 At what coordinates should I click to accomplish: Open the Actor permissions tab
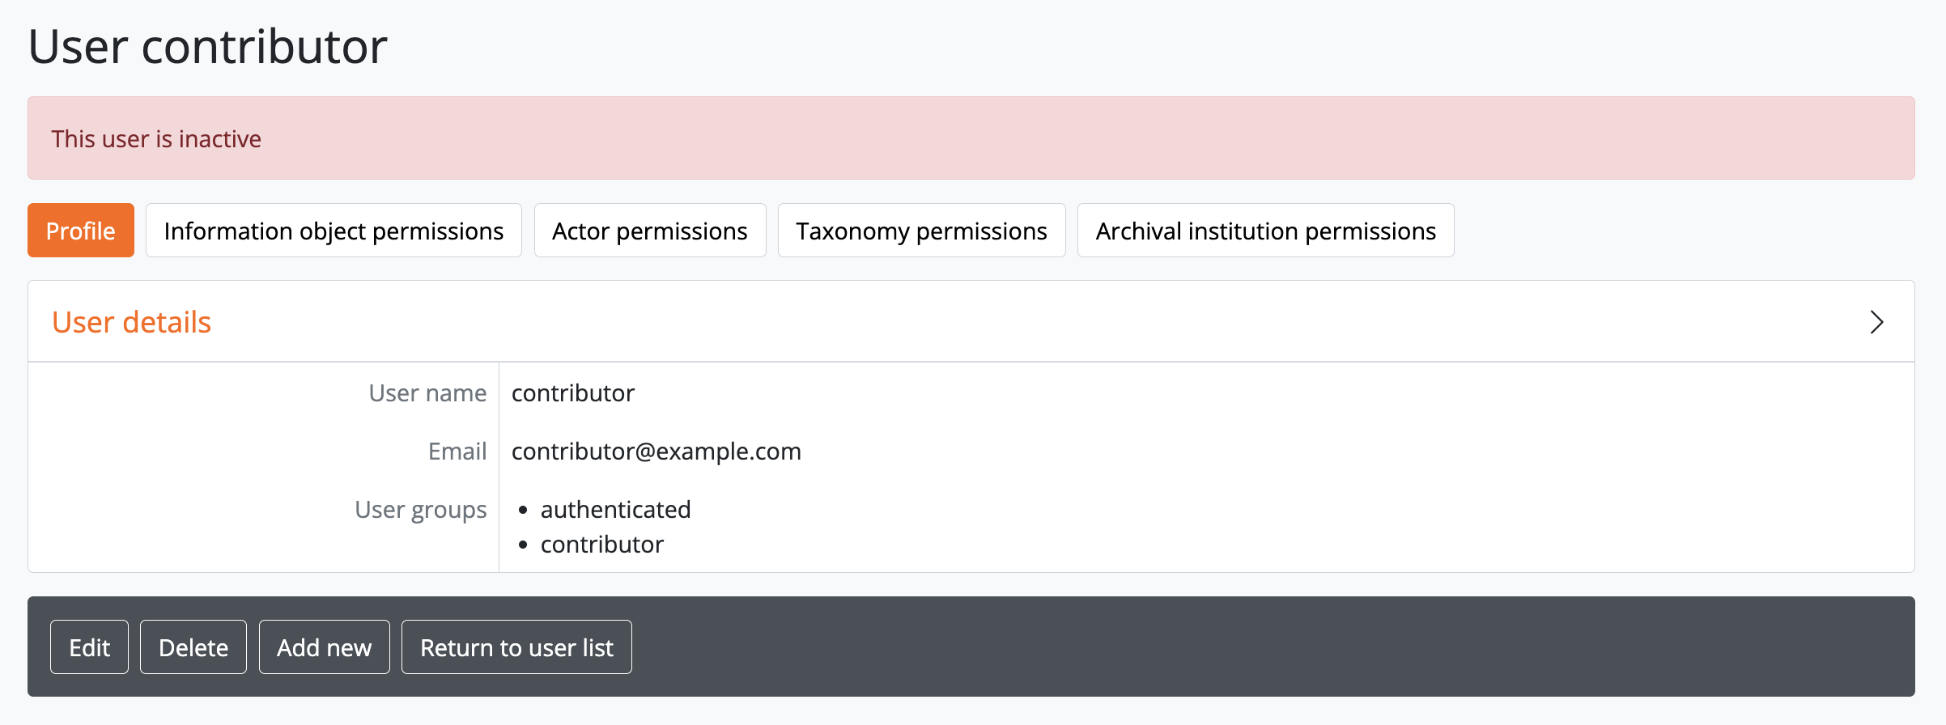pos(649,231)
